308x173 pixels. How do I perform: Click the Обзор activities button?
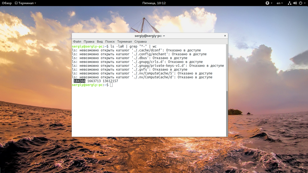(7, 3)
